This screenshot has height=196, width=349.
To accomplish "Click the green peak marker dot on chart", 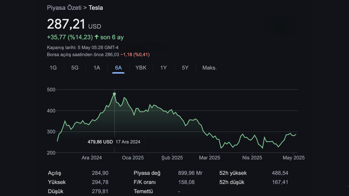I will pos(114,94).
